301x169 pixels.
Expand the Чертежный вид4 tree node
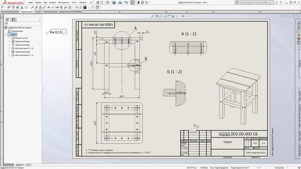coord(9,52)
